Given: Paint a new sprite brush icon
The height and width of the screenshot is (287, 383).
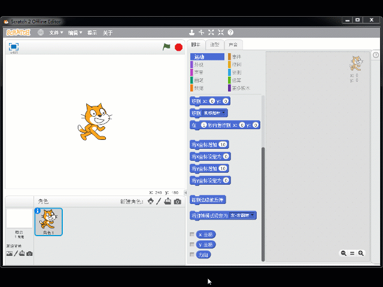Looking at the screenshot, I should click(x=159, y=201).
